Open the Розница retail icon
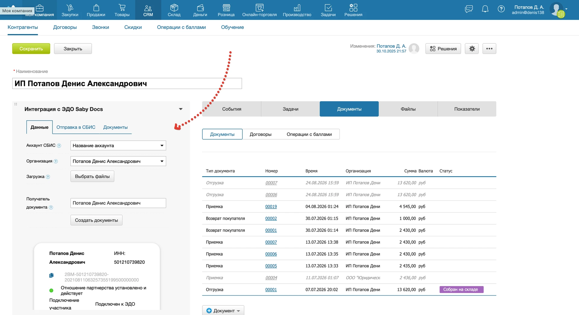This screenshot has width=579, height=315. (226, 8)
